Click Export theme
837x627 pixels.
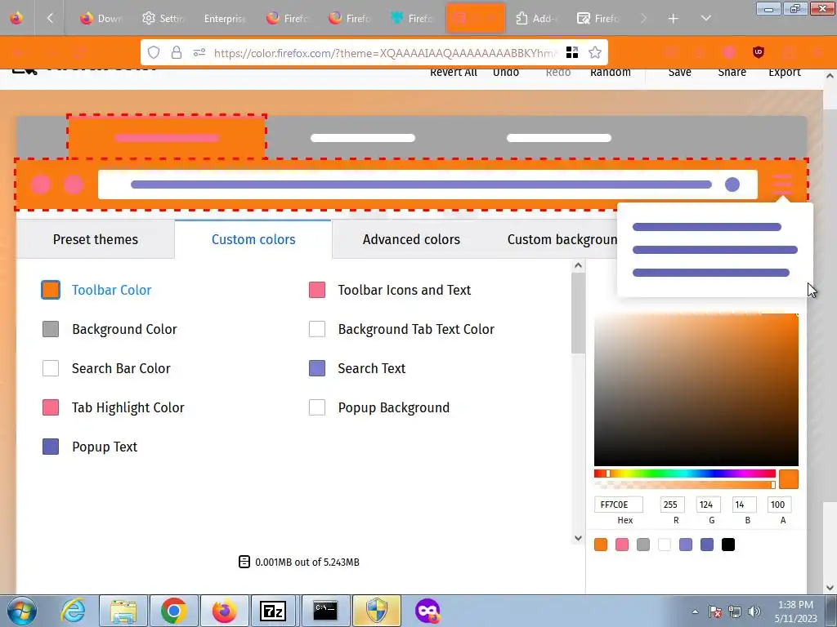(x=784, y=73)
